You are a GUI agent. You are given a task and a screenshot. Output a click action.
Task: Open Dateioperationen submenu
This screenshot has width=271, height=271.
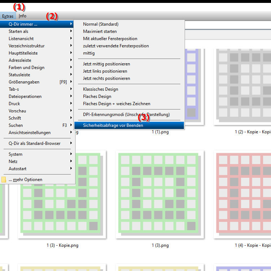point(36,96)
